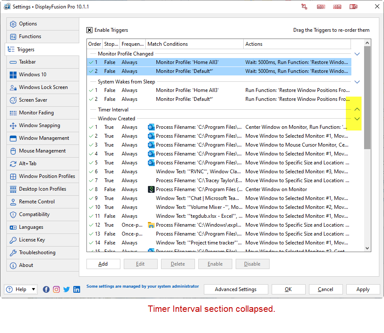Open the Instagram link icon
Viewport: 384px width, 333px height.
pos(56,289)
